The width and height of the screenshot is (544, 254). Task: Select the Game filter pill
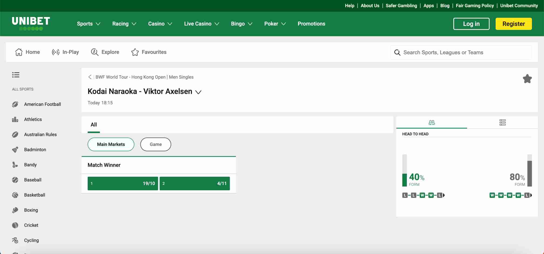156,144
